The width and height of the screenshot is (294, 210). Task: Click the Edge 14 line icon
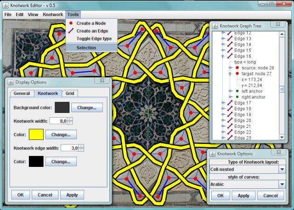230,44
